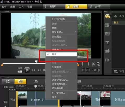Click the timeline ruler at 00:00:48:00
This screenshot has width=125, height=107.
click(87, 86)
